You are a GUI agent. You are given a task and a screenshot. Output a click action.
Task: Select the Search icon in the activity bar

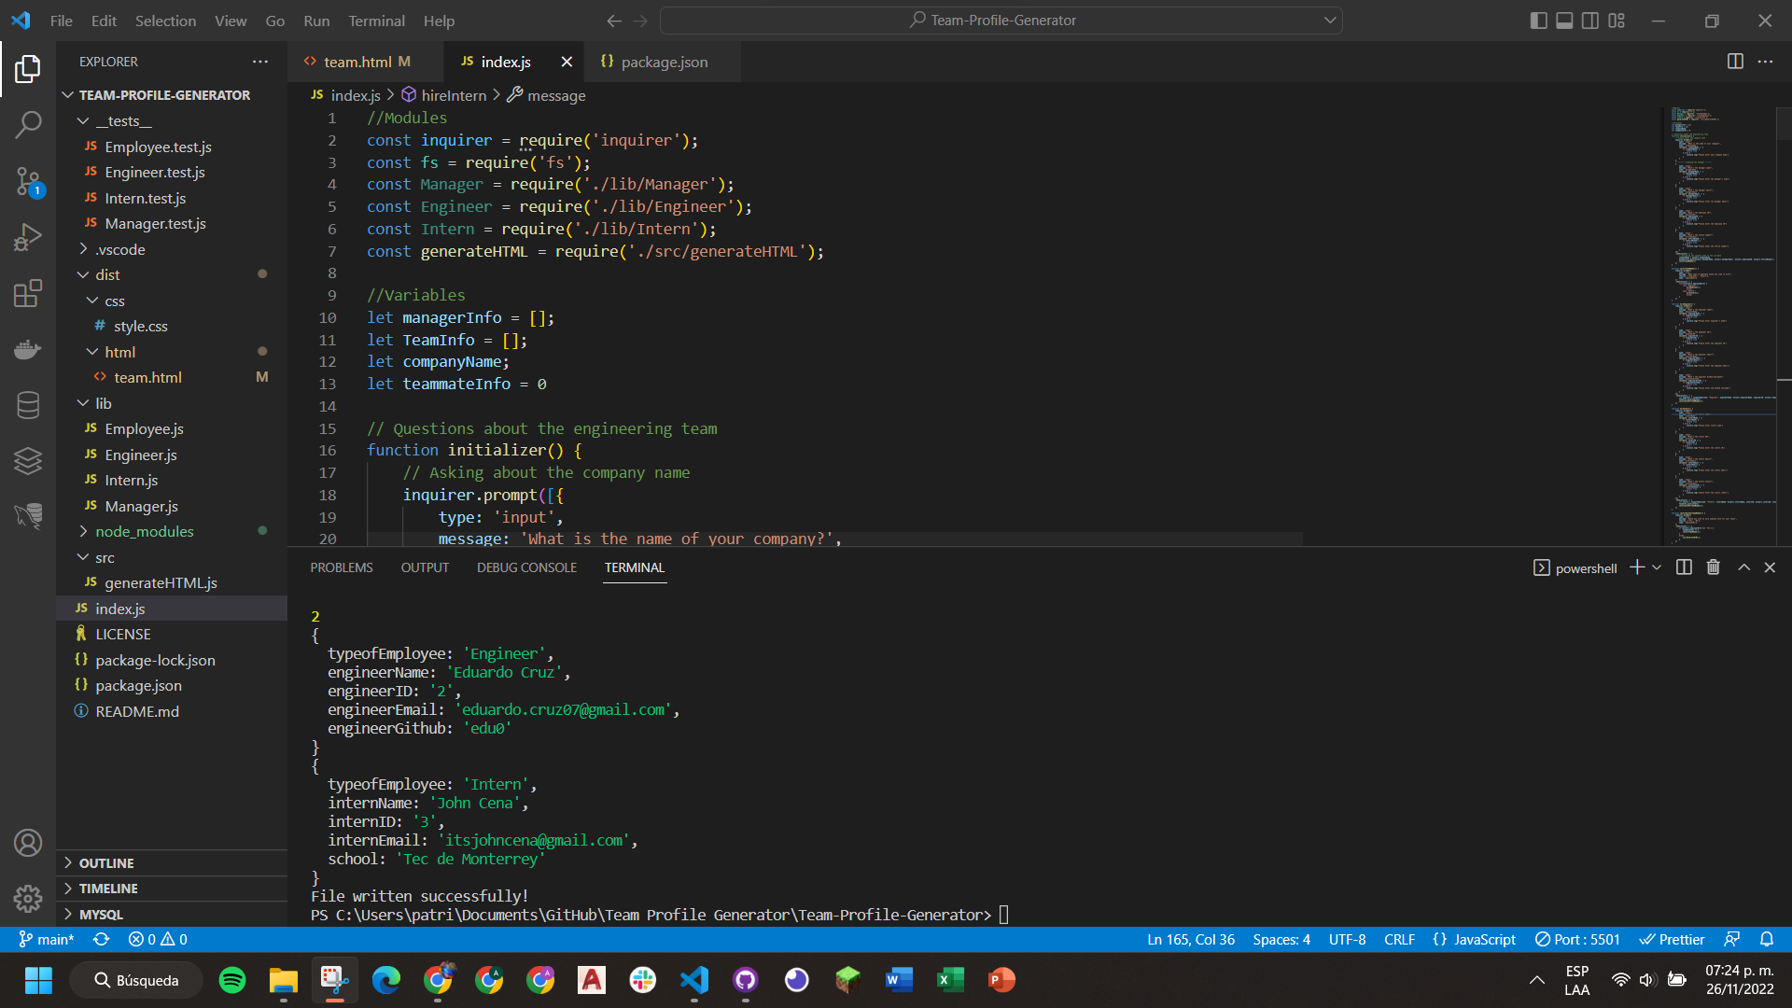coord(28,124)
